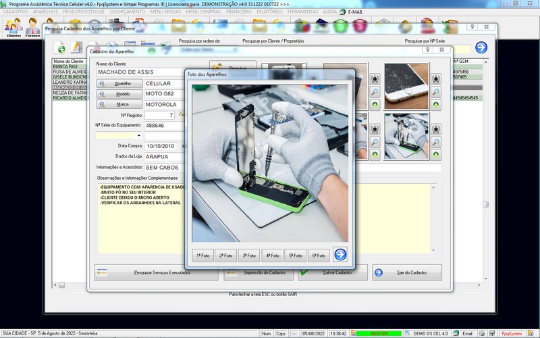Click Pesquisar Serviços Executados button

156,272
